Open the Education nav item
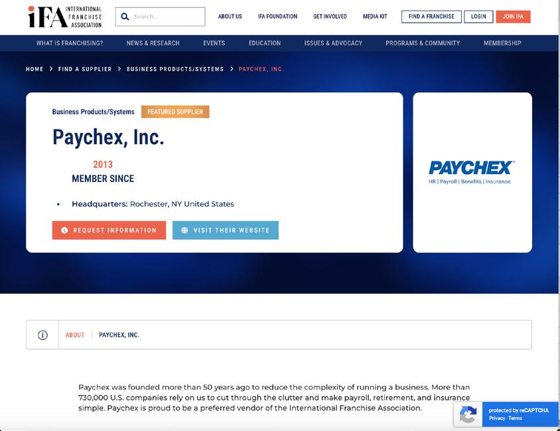Screen dimensions: 560x431 pos(265,43)
